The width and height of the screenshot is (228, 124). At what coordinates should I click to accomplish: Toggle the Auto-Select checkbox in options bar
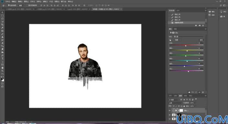pyautogui.click(x=9, y=5)
